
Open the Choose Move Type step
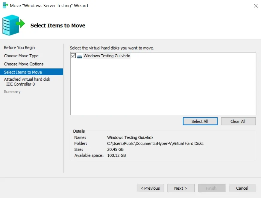(x=21, y=56)
